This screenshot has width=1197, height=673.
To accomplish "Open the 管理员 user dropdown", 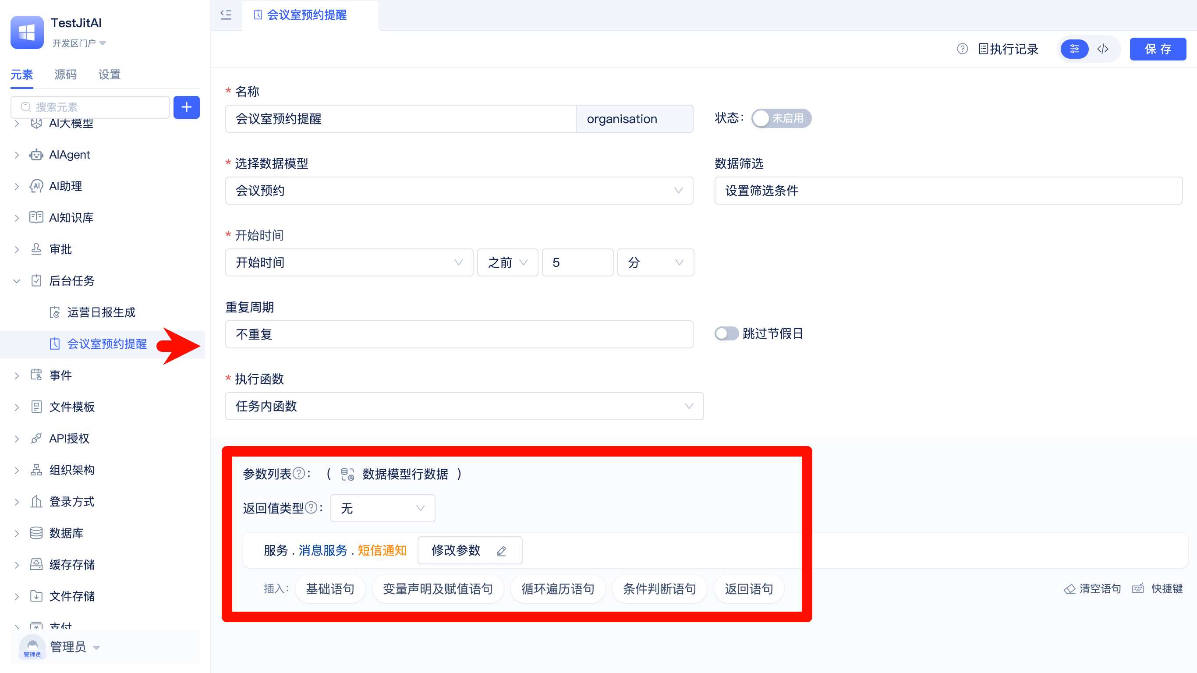I will coord(75,647).
